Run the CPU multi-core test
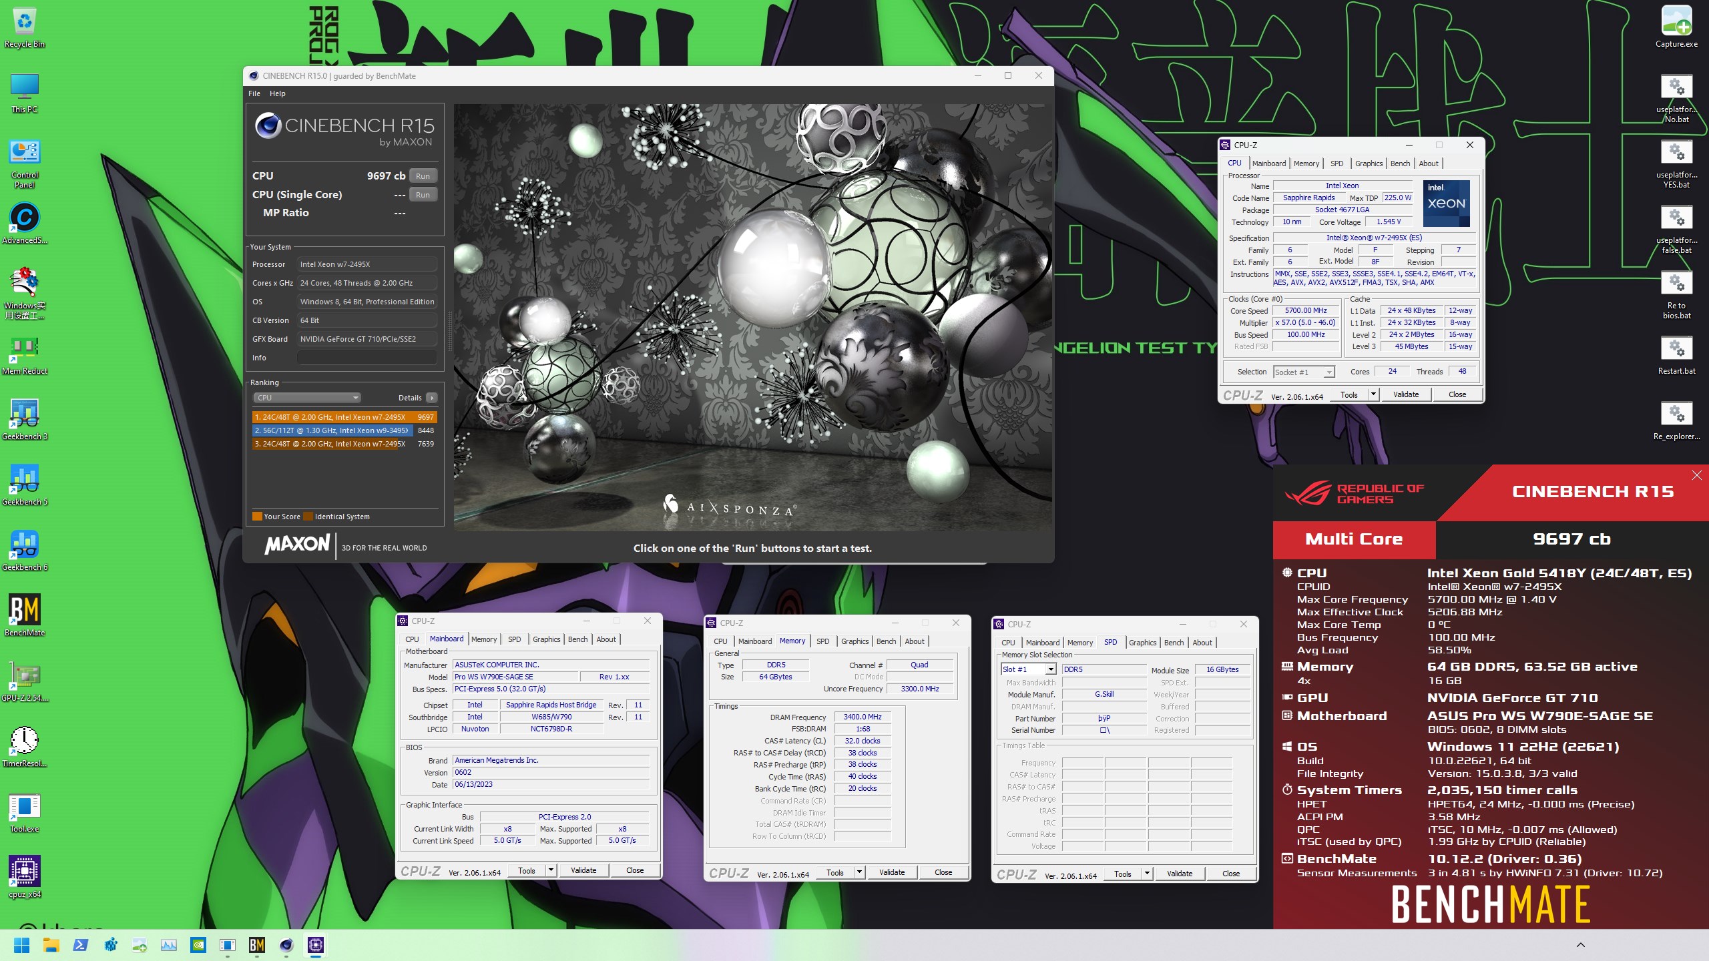 point(423,176)
